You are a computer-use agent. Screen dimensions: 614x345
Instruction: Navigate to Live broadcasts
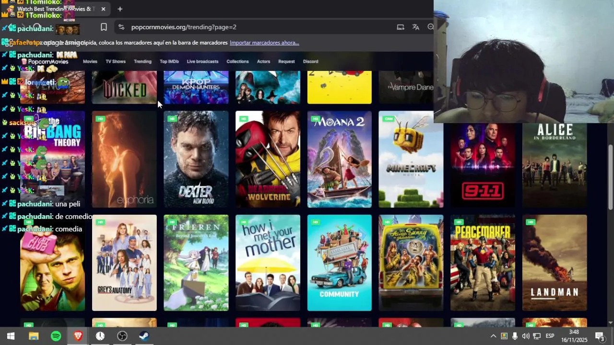coord(202,61)
